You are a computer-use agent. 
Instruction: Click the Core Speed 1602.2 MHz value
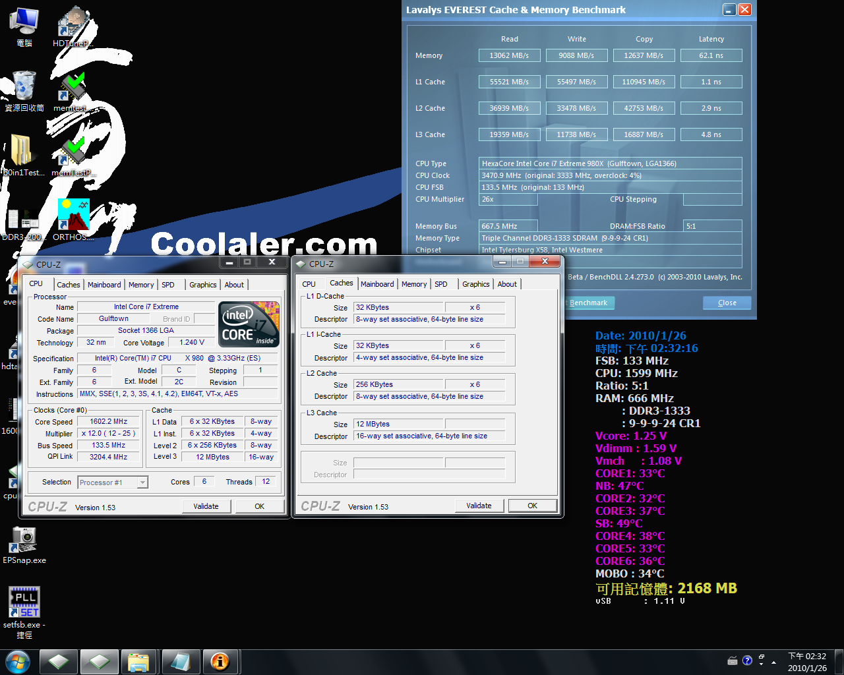[109, 421]
